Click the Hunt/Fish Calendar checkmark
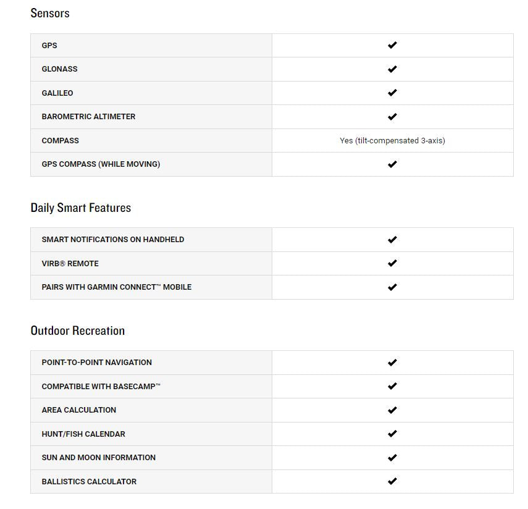Screen dimensions: 528x509 [392, 434]
